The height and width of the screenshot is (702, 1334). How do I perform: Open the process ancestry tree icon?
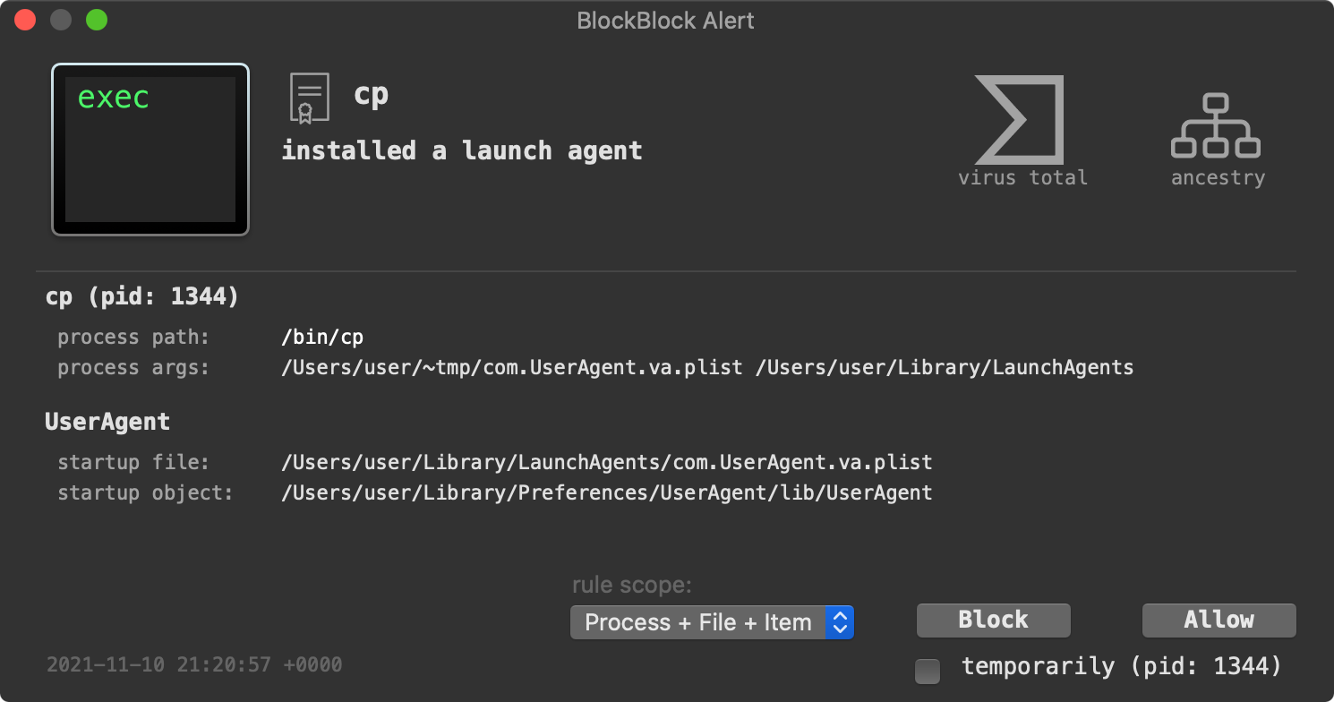[x=1216, y=126]
